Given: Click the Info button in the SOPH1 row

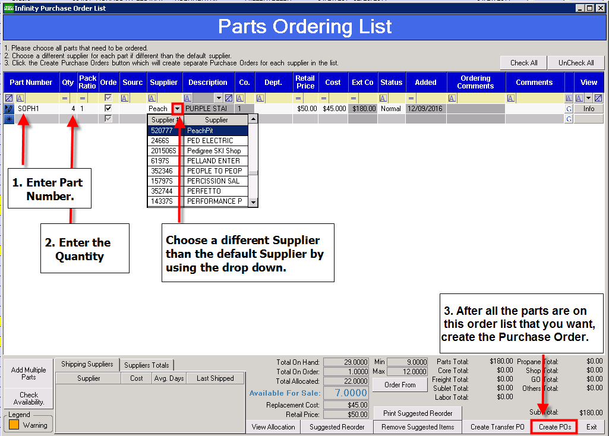Looking at the screenshot, I should [x=589, y=109].
